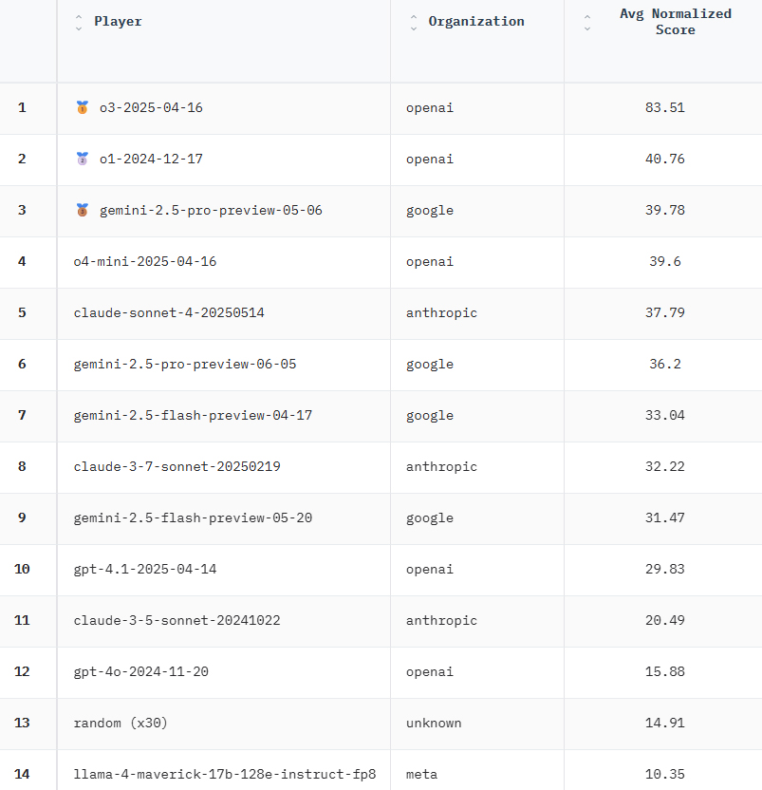Screen dimensions: 762x790
Task: Click the score value 20.49
Action: coord(665,620)
